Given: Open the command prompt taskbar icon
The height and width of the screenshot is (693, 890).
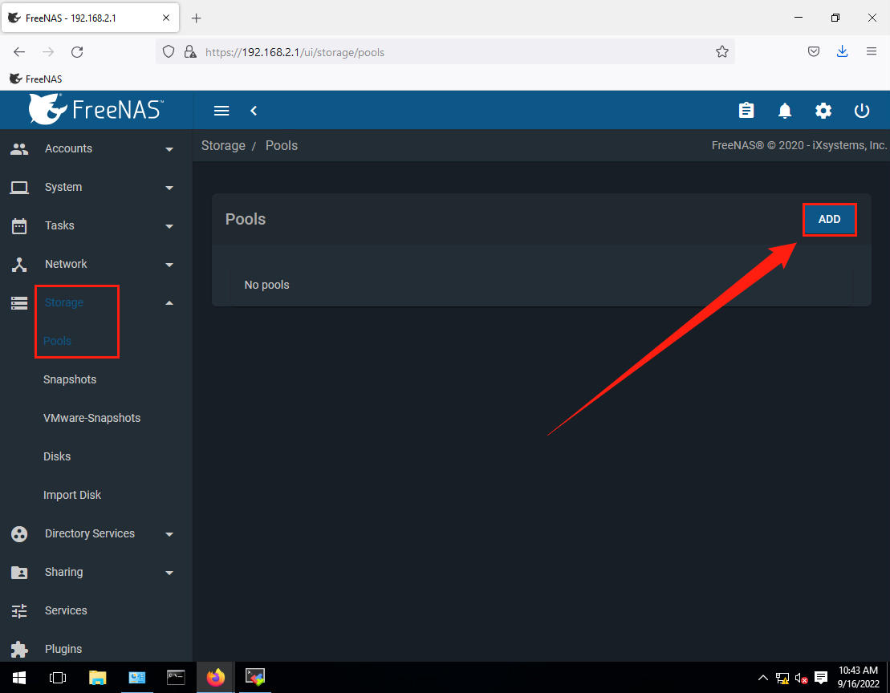Looking at the screenshot, I should [x=176, y=677].
